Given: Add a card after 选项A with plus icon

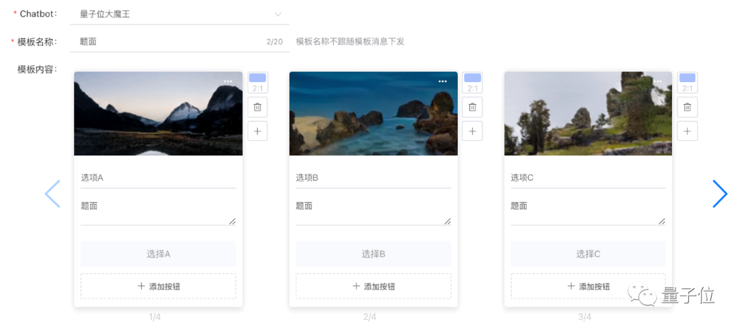Looking at the screenshot, I should (257, 131).
